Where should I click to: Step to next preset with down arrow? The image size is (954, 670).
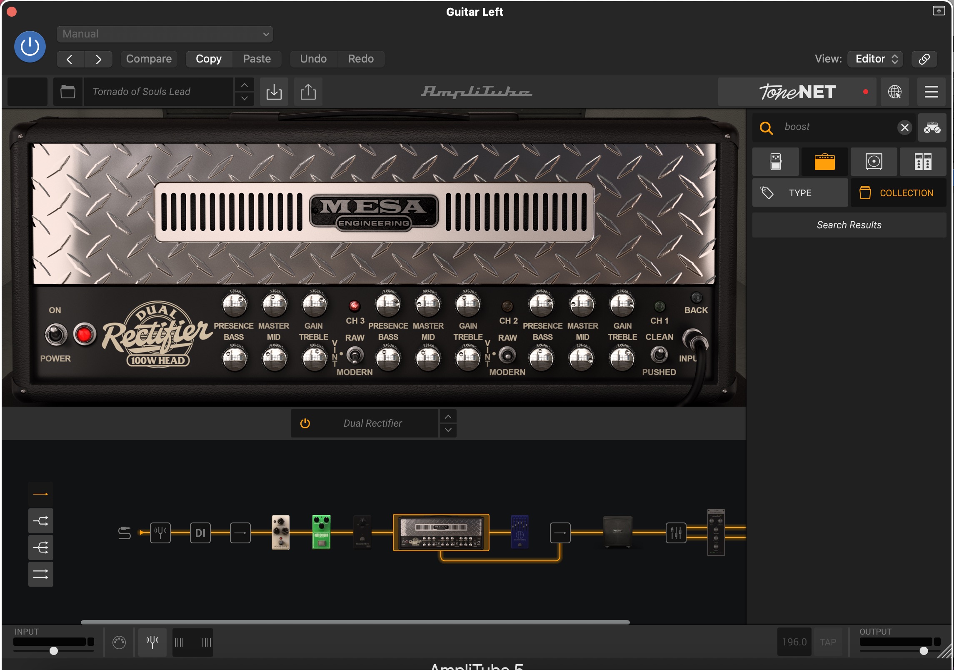[245, 99]
